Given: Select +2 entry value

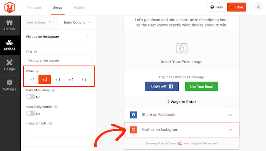Looking at the screenshot, I should [45, 80].
